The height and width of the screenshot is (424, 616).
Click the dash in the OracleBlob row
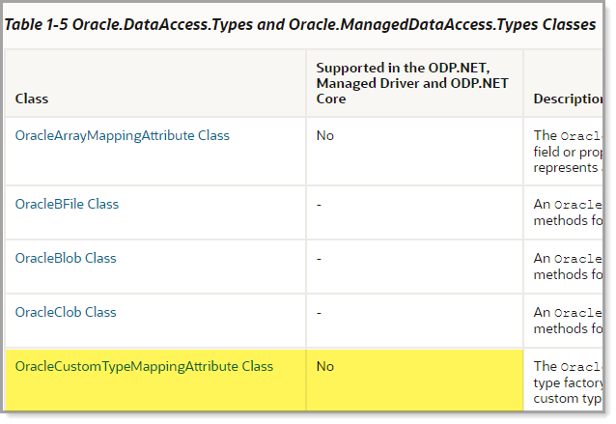(319, 259)
